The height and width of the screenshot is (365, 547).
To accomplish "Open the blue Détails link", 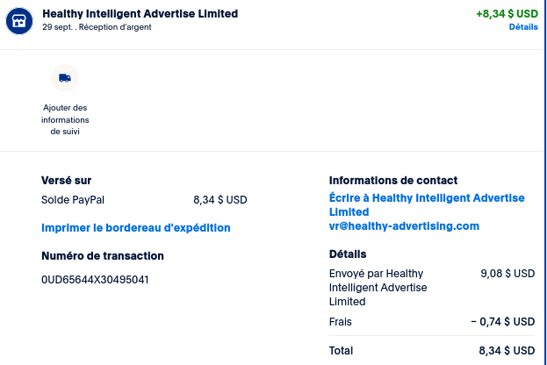I will tap(522, 27).
